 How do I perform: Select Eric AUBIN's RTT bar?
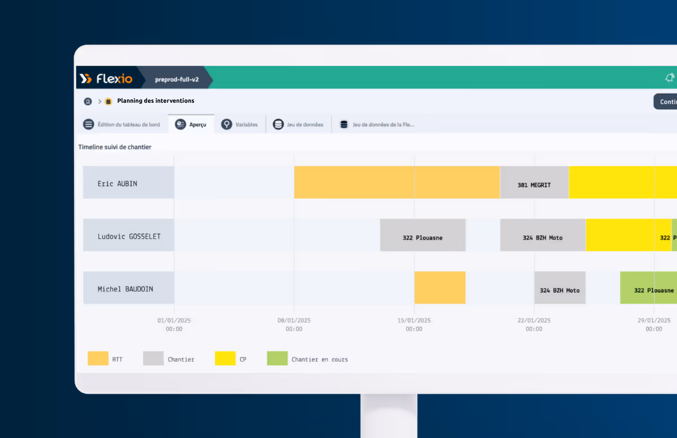397,182
